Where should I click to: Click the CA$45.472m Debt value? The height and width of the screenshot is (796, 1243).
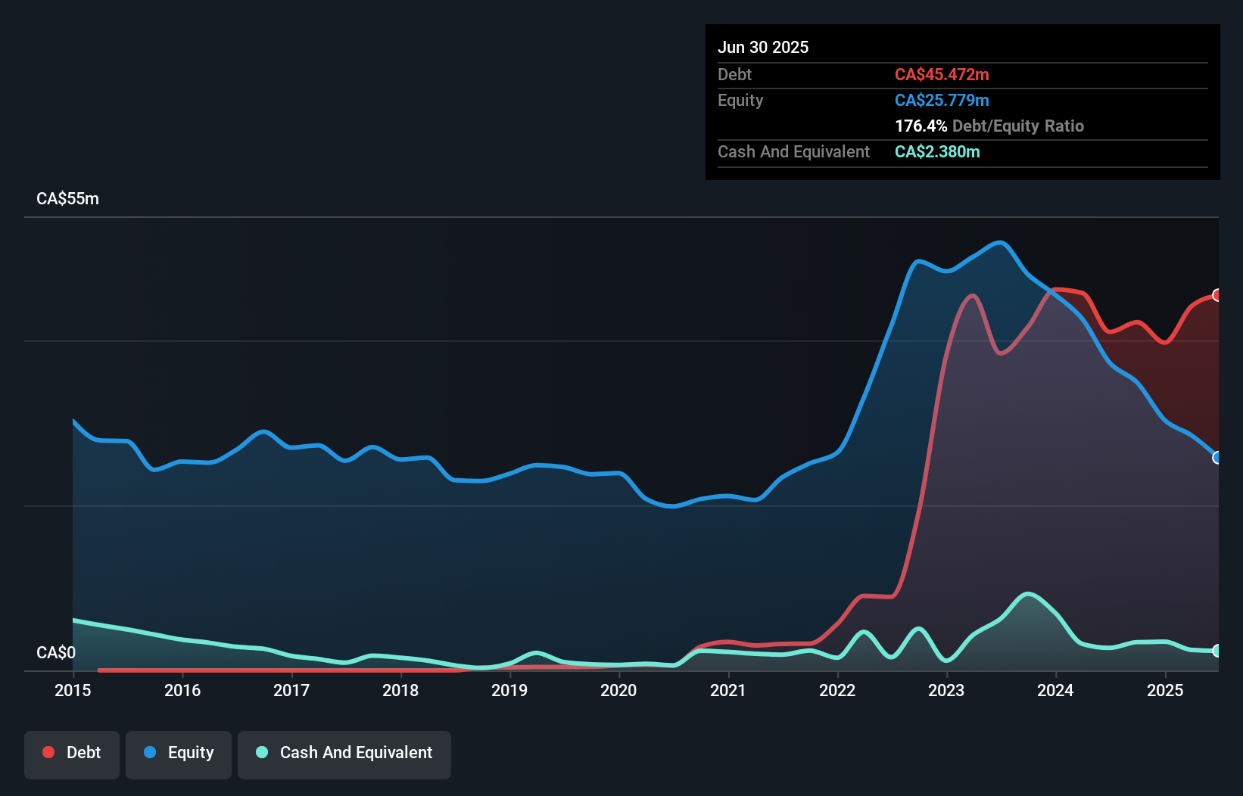942,74
